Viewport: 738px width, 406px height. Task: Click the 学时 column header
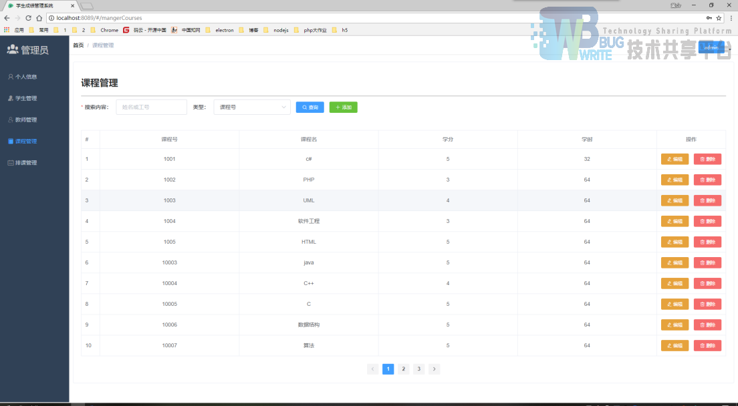click(587, 139)
